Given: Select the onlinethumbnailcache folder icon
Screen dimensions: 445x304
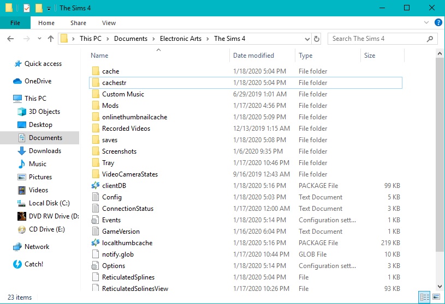Looking at the screenshot, I should tap(96, 117).
